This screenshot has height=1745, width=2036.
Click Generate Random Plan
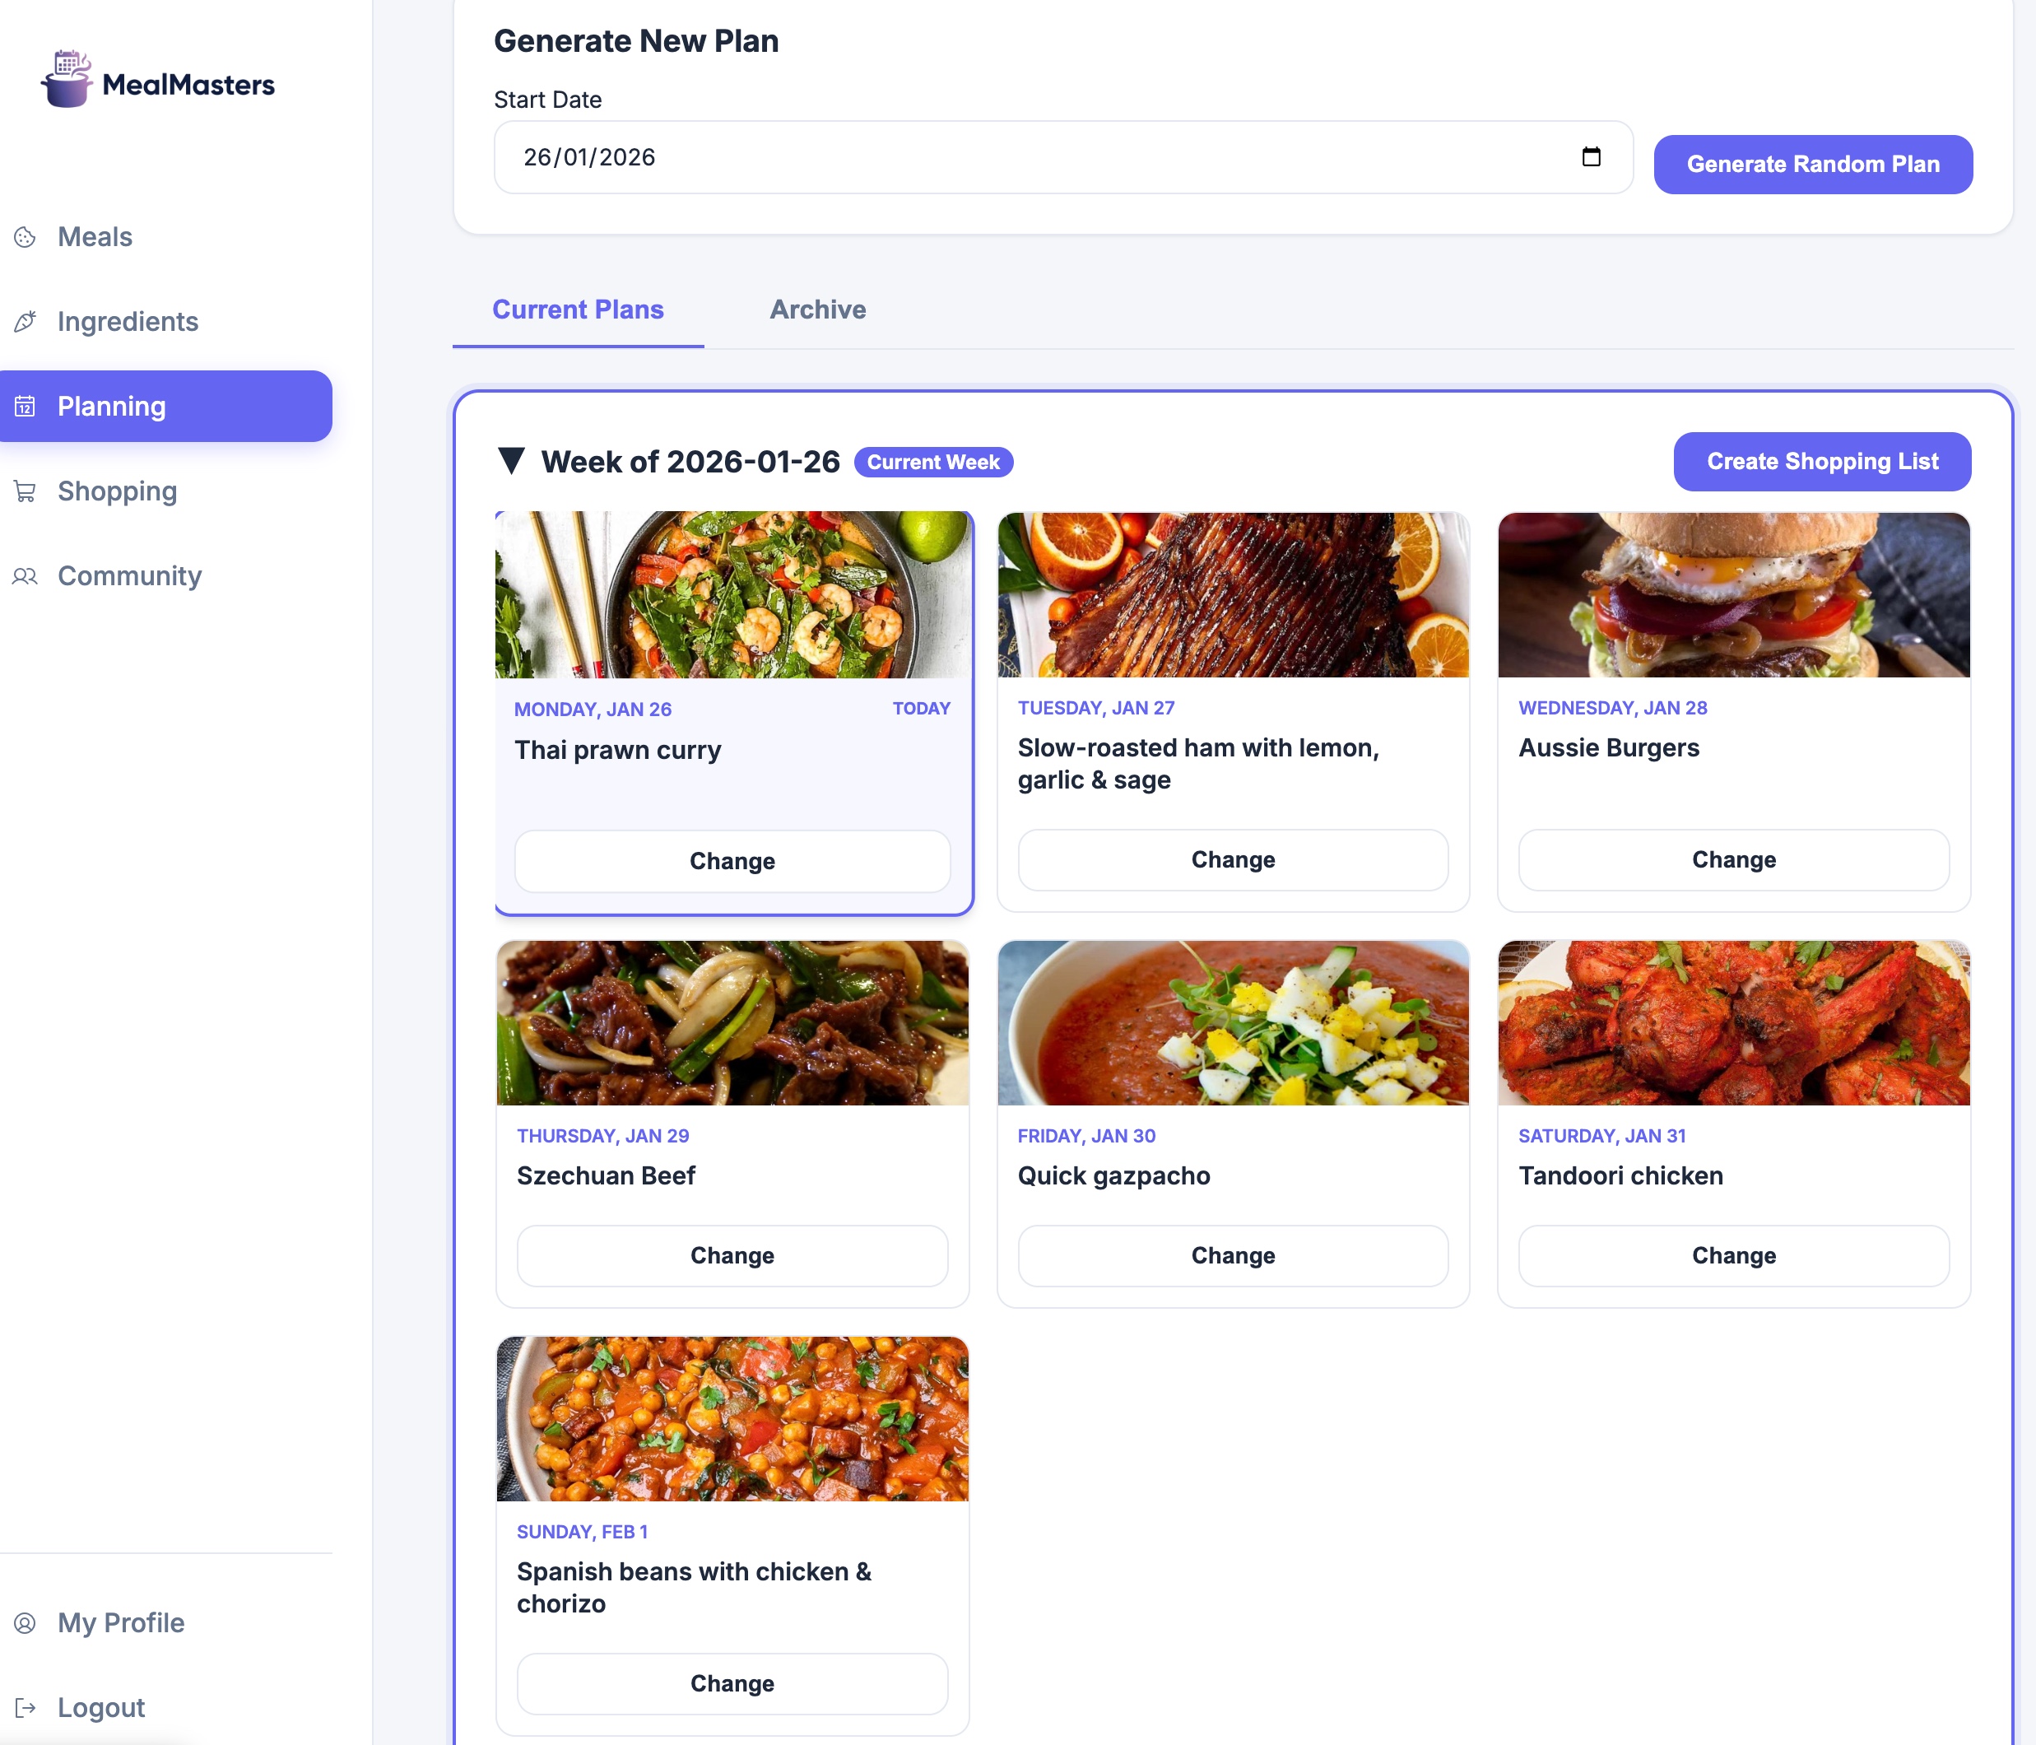(x=1811, y=164)
